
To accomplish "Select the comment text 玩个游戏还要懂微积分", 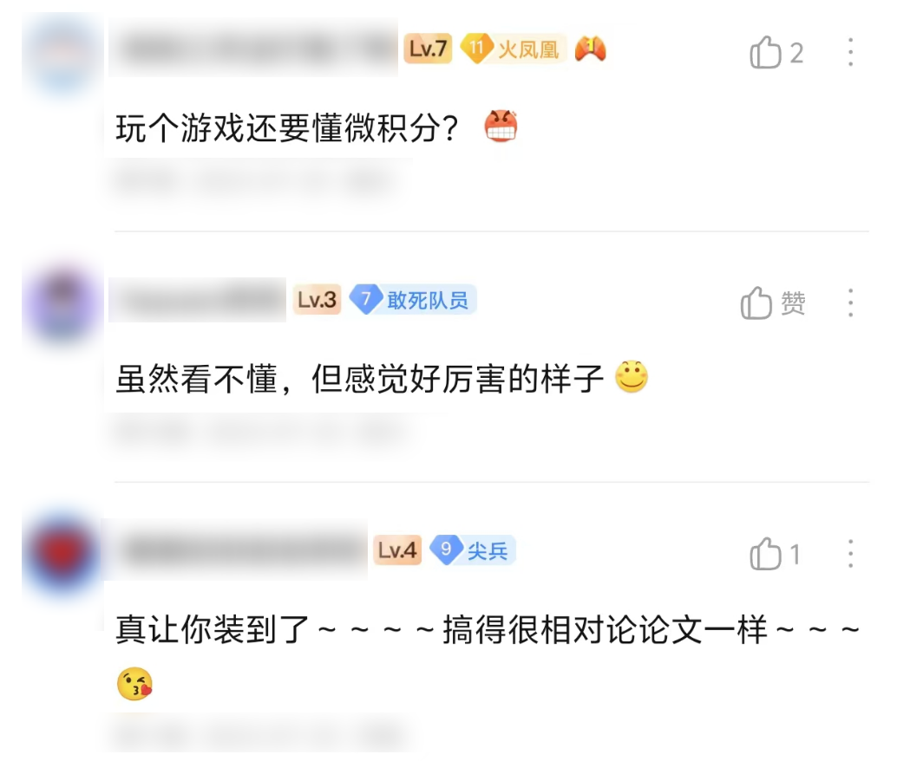I will [x=287, y=128].
